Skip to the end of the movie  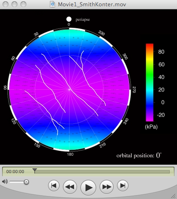pos(123,185)
